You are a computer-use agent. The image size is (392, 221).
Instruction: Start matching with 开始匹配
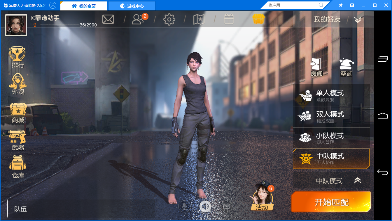click(331, 202)
